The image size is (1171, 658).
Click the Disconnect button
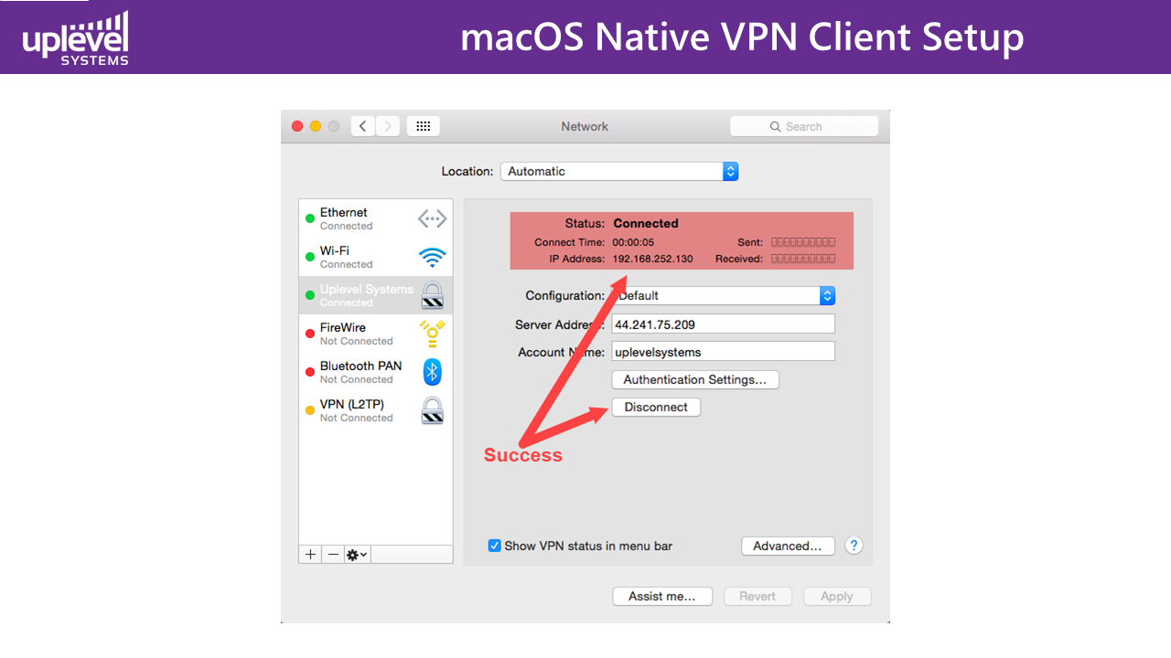(x=656, y=407)
